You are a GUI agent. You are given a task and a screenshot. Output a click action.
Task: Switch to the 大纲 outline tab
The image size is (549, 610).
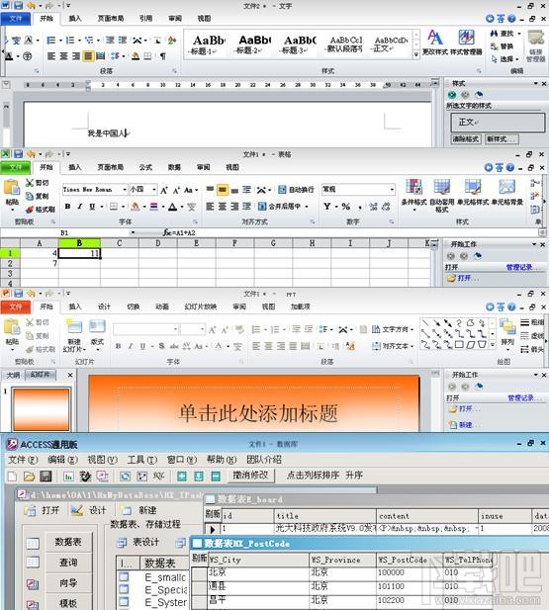pyautogui.click(x=13, y=375)
